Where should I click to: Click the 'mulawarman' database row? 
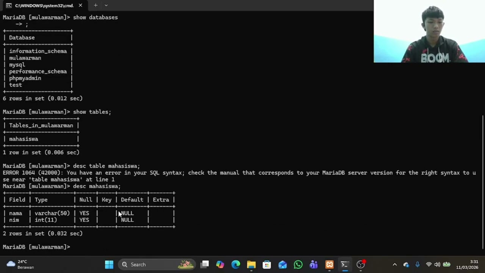[25, 58]
